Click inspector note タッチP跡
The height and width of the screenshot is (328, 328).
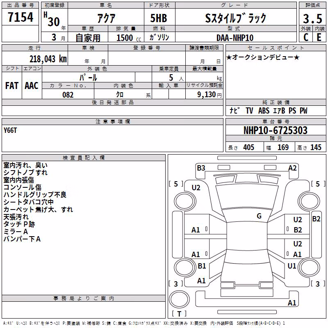click(19, 224)
